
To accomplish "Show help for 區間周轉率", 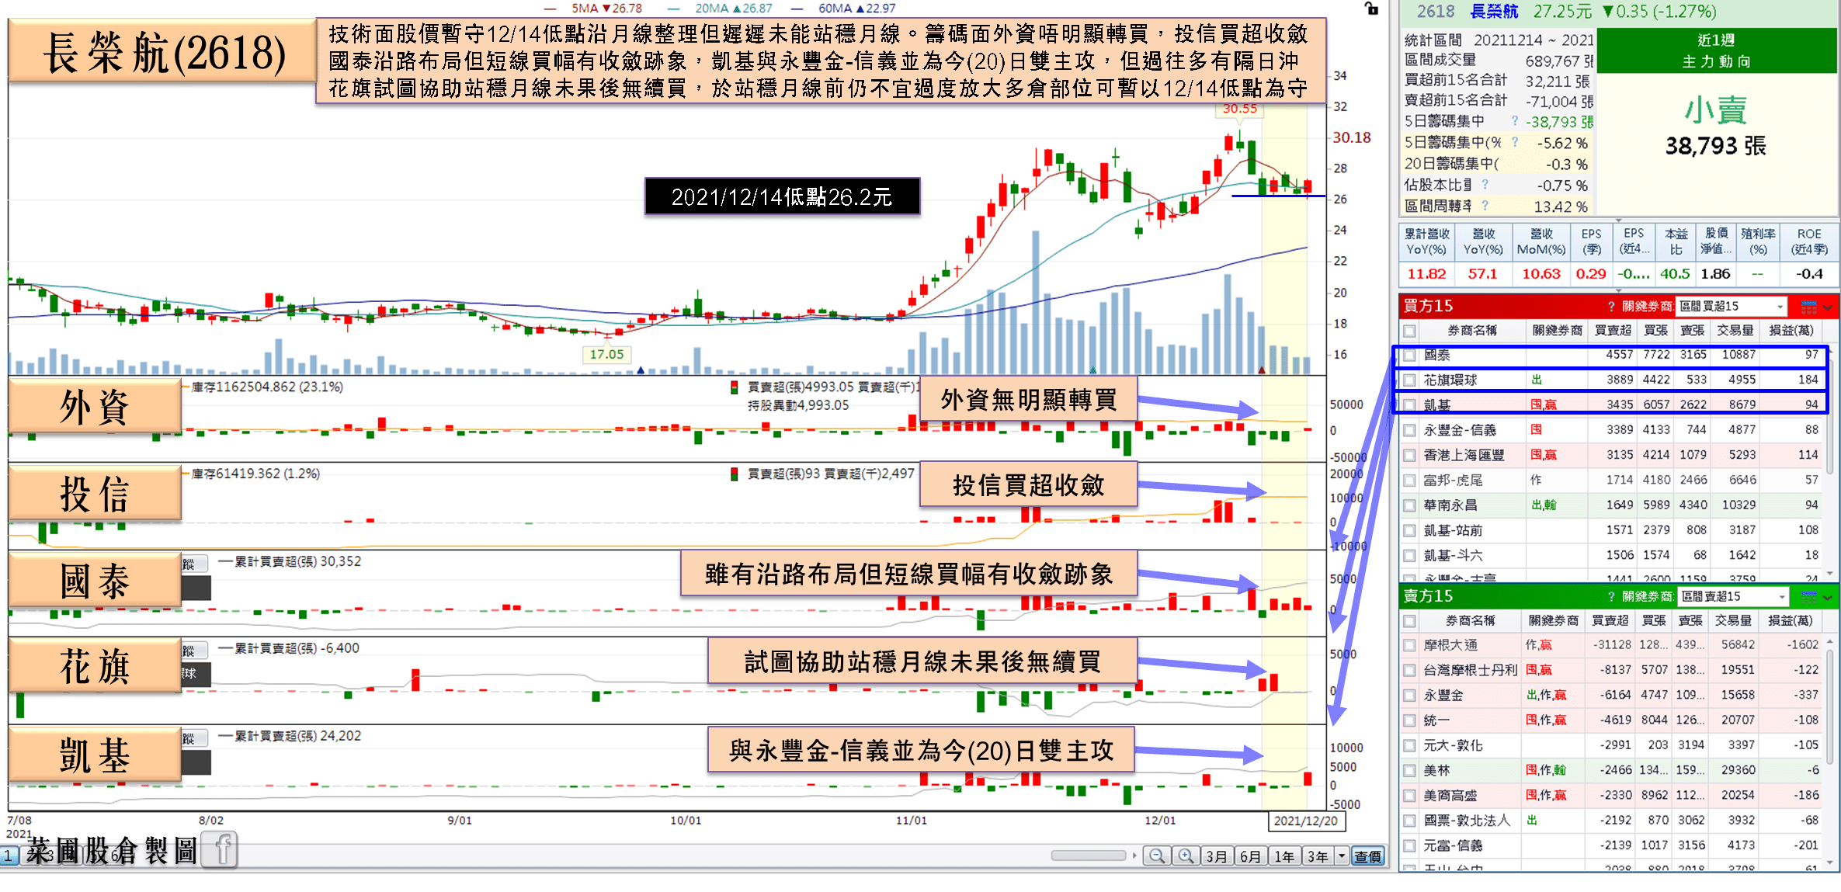I will (1485, 206).
